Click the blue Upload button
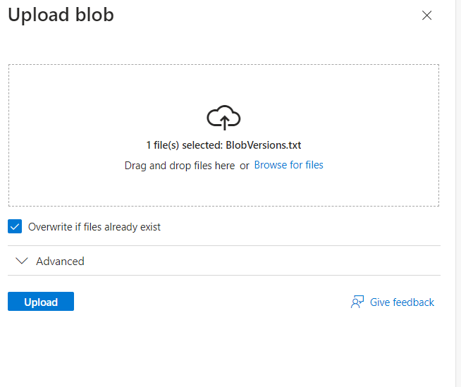Viewport: 461px width, 387px height. (41, 302)
